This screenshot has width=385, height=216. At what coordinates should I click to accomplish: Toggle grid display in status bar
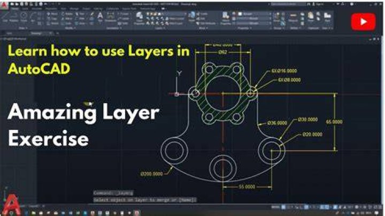point(284,207)
